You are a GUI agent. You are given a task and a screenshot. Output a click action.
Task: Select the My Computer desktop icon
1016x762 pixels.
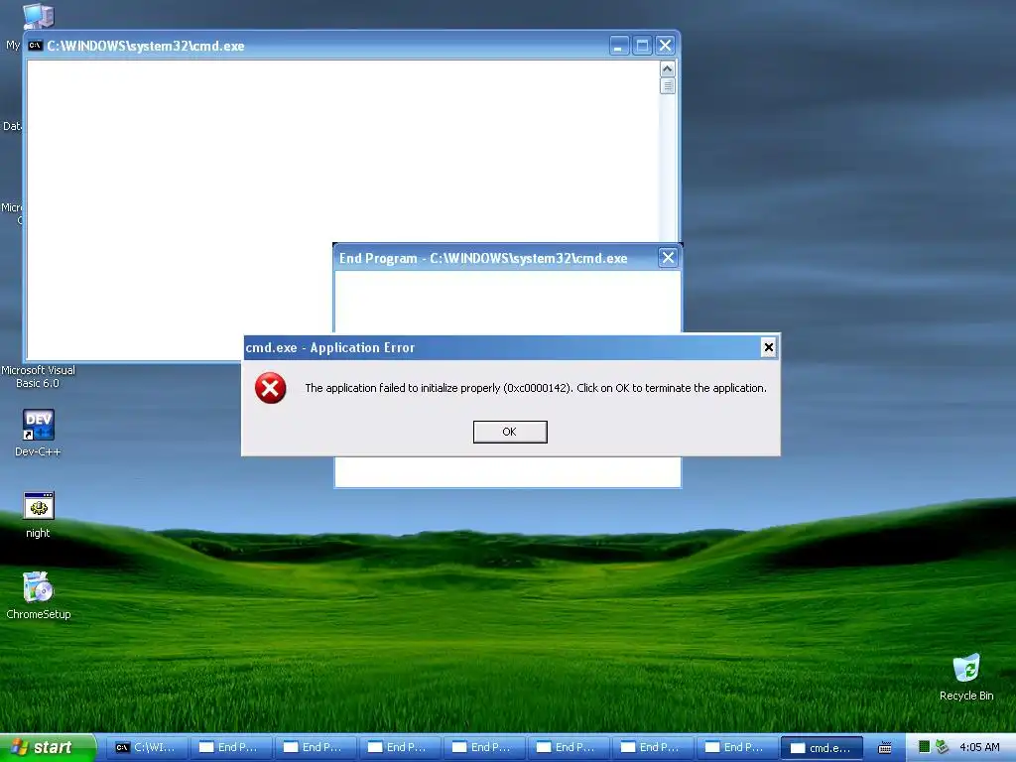click(38, 17)
